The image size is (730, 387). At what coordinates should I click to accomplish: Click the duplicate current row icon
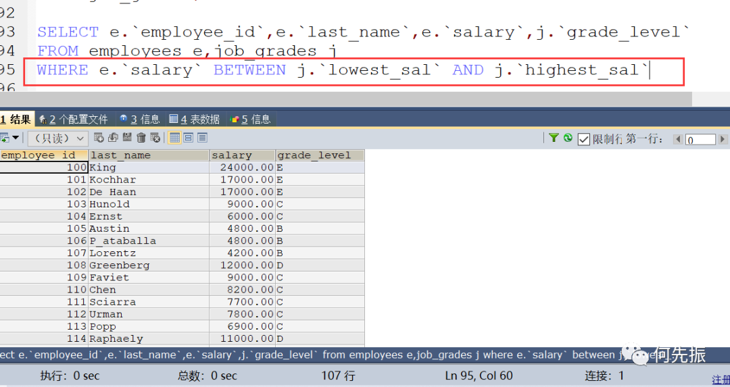113,137
